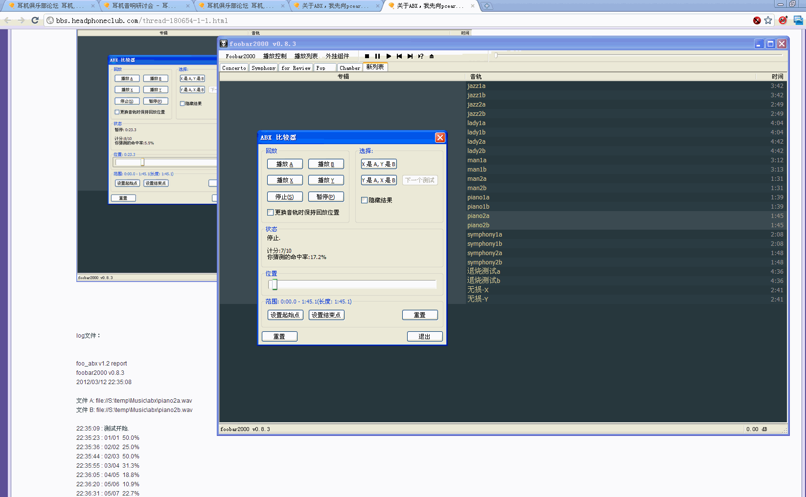Open a new browser tab
The image size is (806, 497).
coord(487,6)
